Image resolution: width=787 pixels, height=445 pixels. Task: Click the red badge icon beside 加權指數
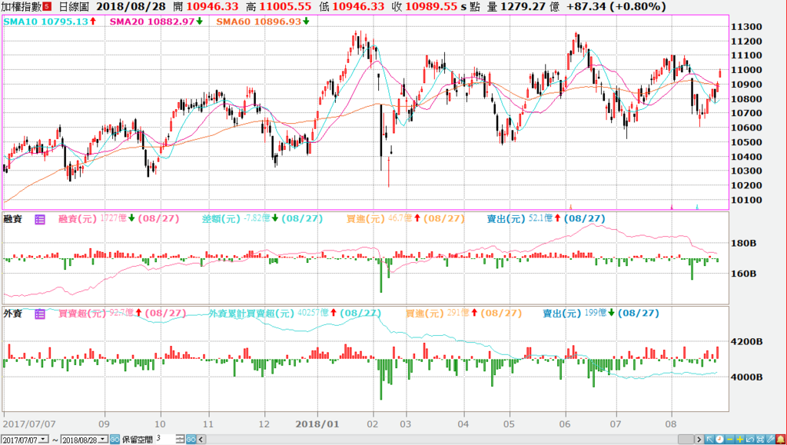pyautogui.click(x=46, y=6)
